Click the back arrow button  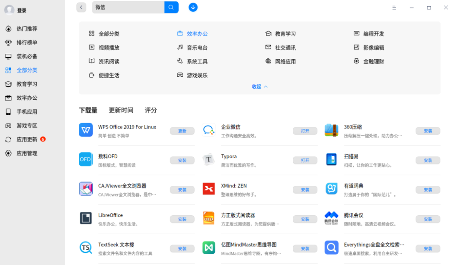[x=81, y=8]
